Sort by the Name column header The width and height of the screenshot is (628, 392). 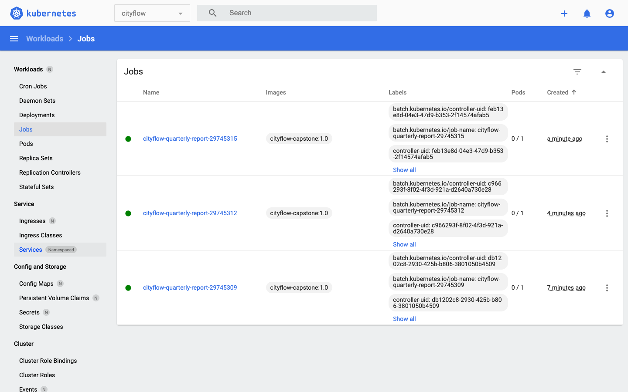(x=151, y=92)
